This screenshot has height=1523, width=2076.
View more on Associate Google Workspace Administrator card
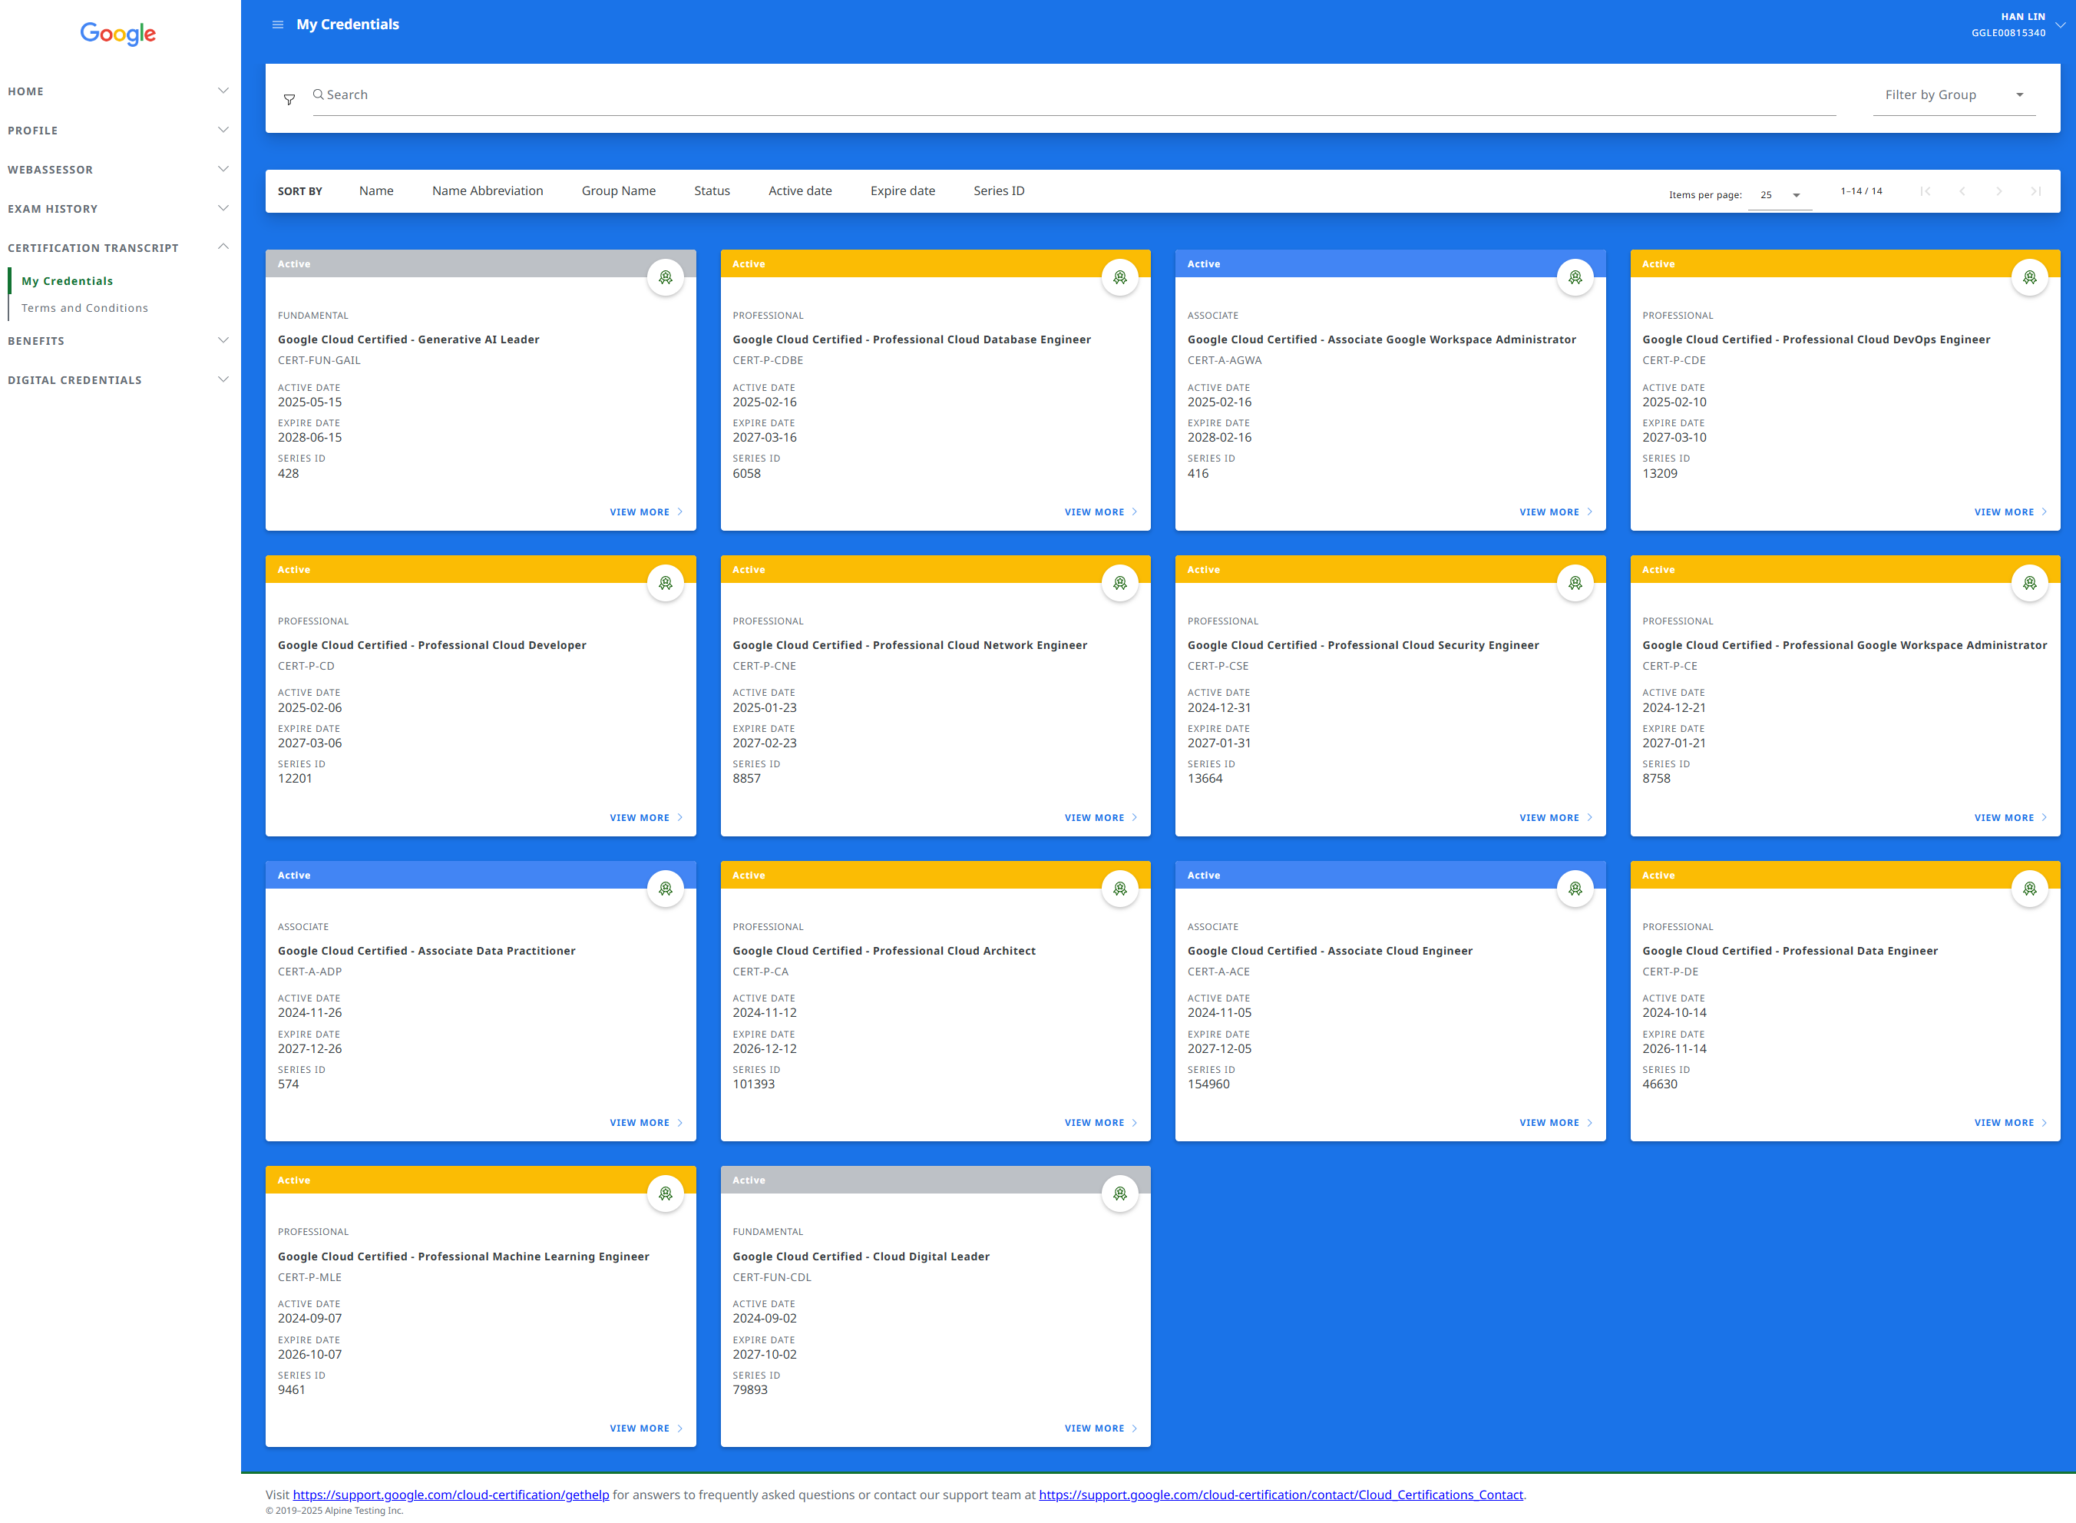(1555, 512)
